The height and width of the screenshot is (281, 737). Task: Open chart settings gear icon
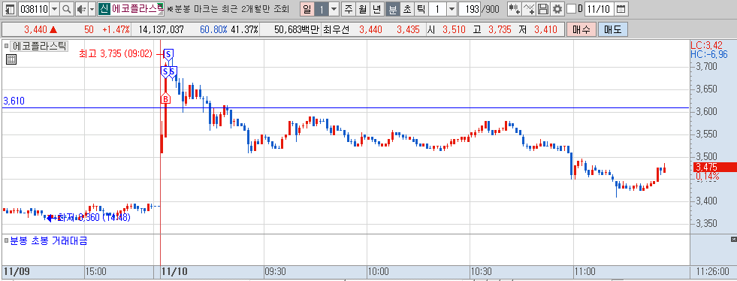557,9
